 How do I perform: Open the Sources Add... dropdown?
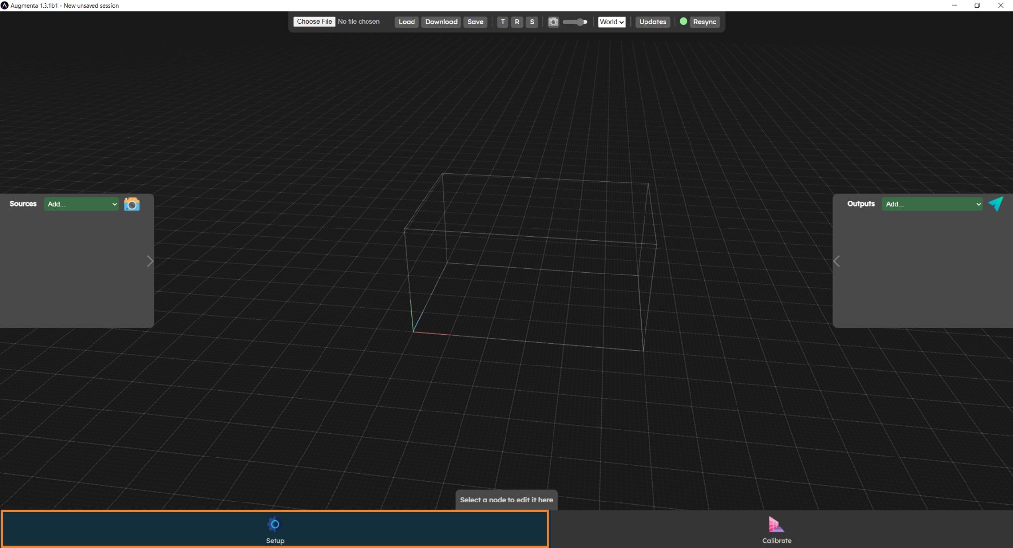tap(82, 204)
